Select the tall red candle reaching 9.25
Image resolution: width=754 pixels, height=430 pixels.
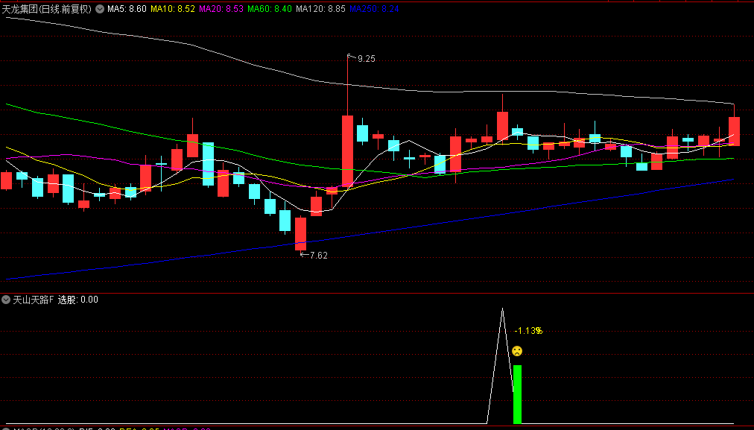tap(347, 151)
